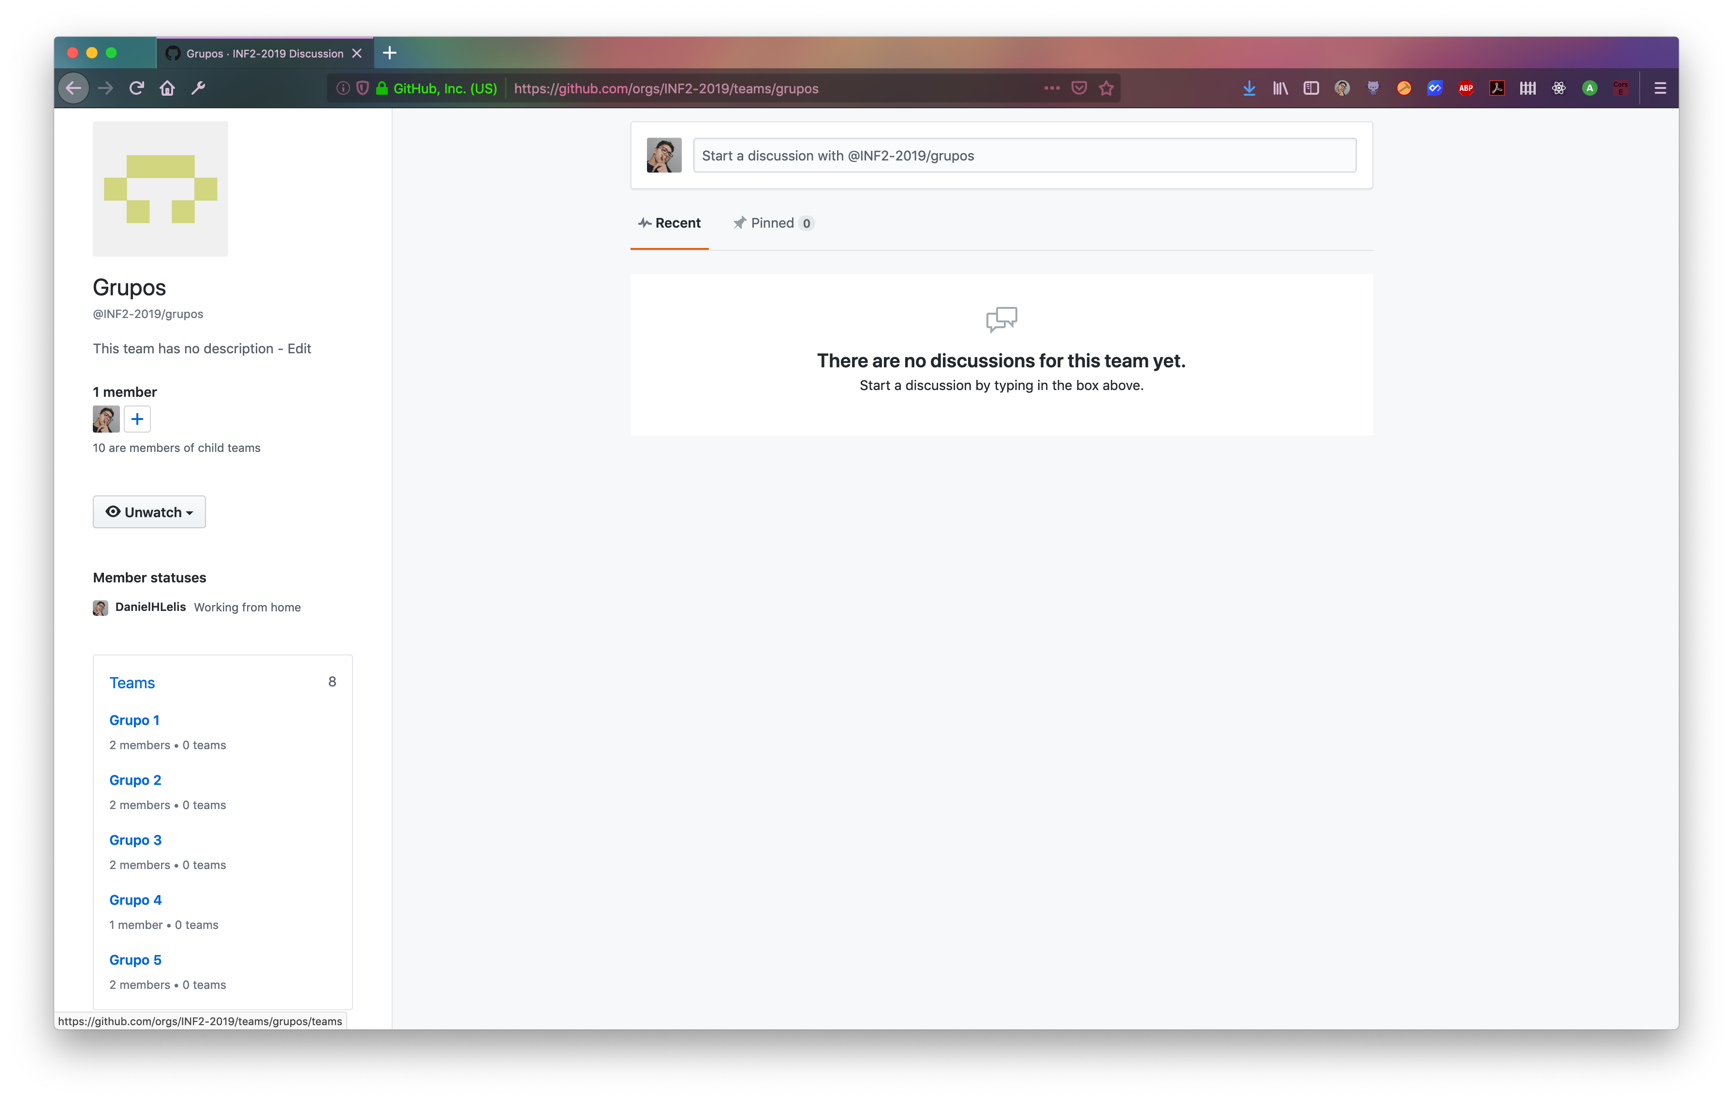Image resolution: width=1733 pixels, height=1101 pixels.
Task: Click the Grupos team avatar image
Action: [x=161, y=188]
